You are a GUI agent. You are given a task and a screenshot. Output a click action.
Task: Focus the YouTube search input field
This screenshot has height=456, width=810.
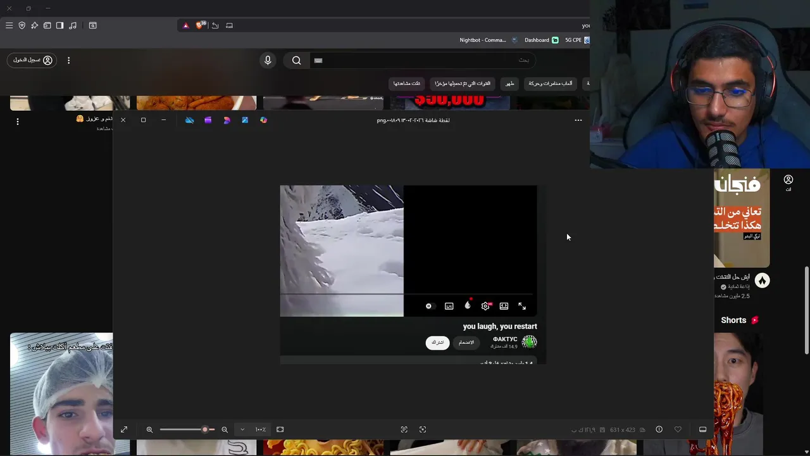(x=423, y=60)
